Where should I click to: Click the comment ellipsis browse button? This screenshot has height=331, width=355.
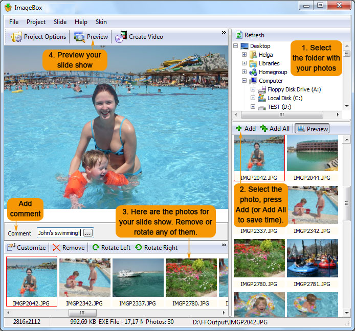(x=88, y=233)
